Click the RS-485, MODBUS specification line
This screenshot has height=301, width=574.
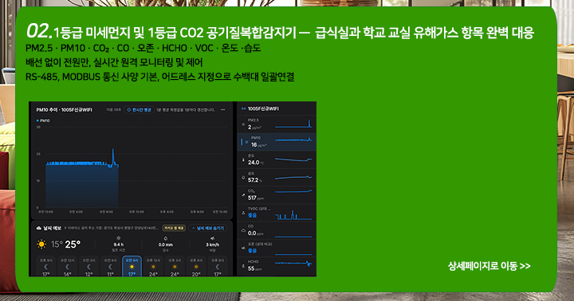click(x=160, y=77)
